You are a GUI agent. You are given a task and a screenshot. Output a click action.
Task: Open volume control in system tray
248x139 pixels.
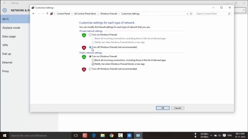tap(220, 136)
